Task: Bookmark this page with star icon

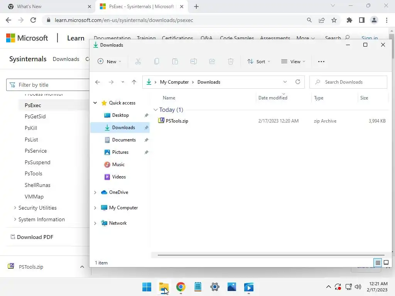Action: (334, 20)
